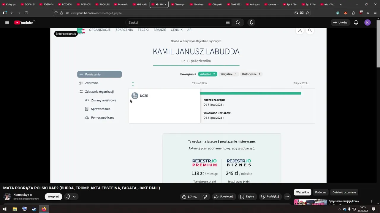Screen dimensions: 380x213
Task: Expand the notification preferences bell dropdown
Action: coord(71,196)
